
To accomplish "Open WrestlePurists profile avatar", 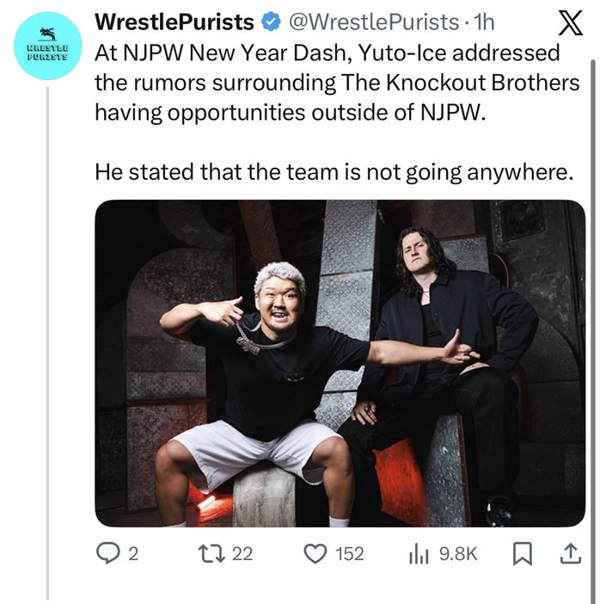I will coord(48,46).
